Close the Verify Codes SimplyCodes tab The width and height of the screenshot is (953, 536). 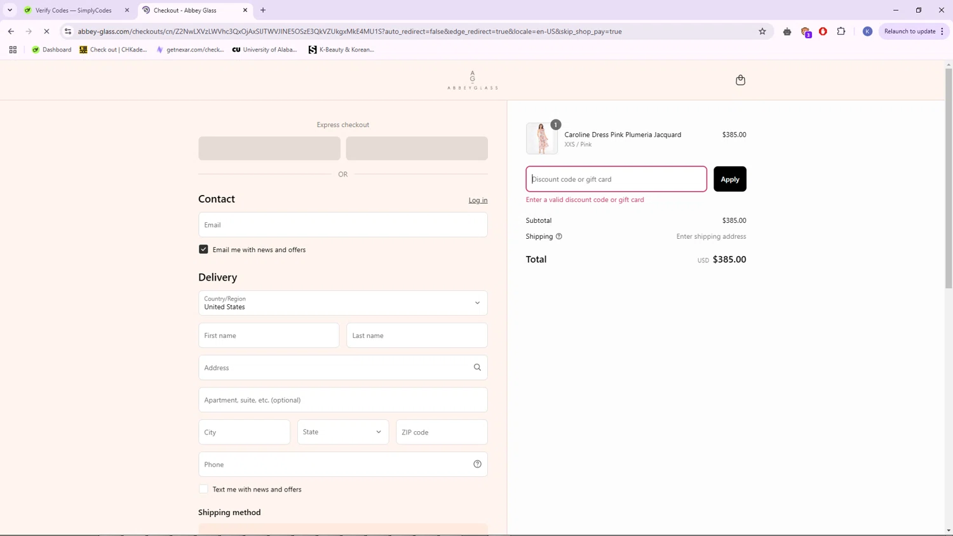coord(127,10)
